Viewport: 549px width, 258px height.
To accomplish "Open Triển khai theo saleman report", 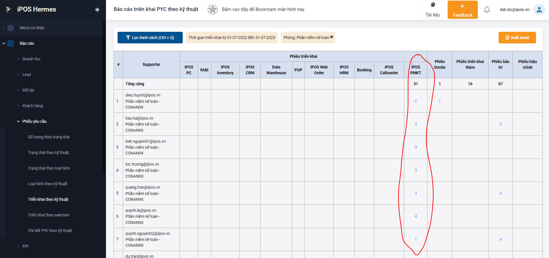I will pyautogui.click(x=49, y=215).
